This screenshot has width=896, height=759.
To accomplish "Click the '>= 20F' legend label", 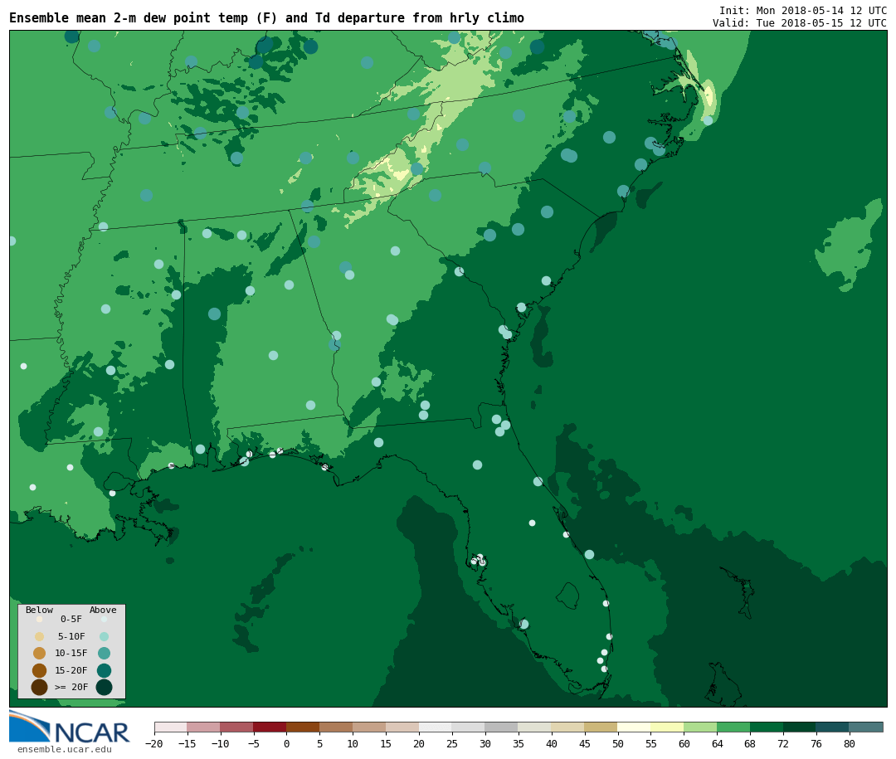I will click(71, 687).
